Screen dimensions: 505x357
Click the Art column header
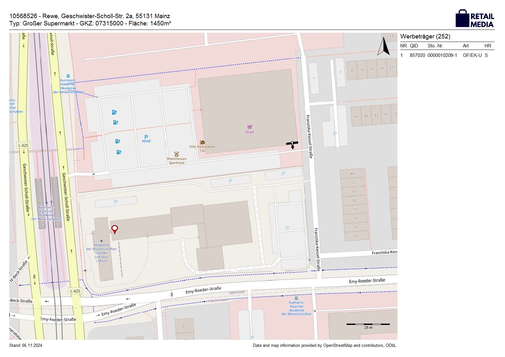click(466, 46)
